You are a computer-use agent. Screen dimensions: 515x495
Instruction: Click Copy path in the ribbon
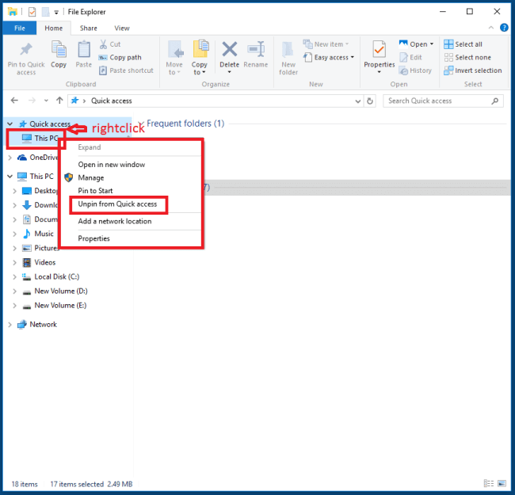coord(120,58)
